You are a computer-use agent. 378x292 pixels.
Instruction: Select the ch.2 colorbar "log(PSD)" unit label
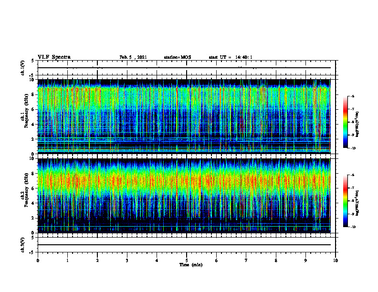(357, 203)
